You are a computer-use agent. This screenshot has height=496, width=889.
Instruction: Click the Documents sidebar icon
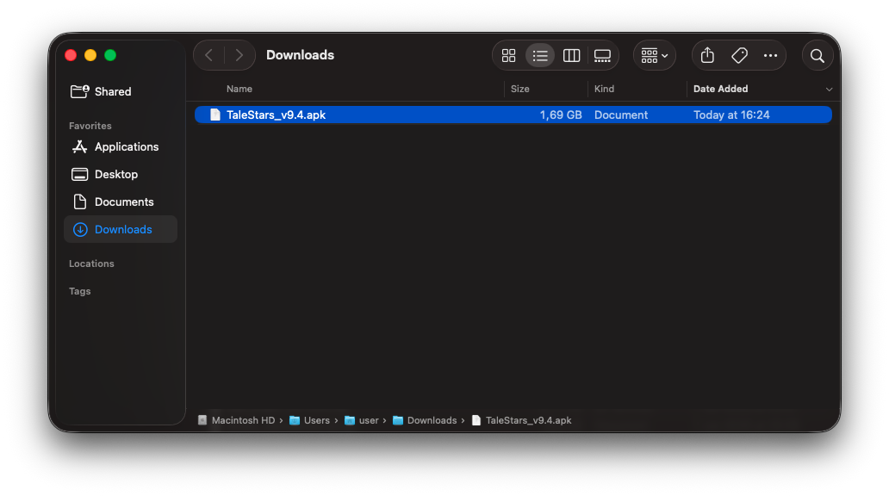point(80,201)
